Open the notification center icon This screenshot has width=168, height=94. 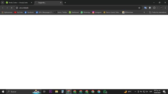[164, 92]
